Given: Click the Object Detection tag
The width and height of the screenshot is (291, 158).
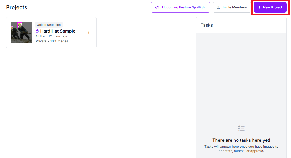Looking at the screenshot, I should [x=48, y=25].
